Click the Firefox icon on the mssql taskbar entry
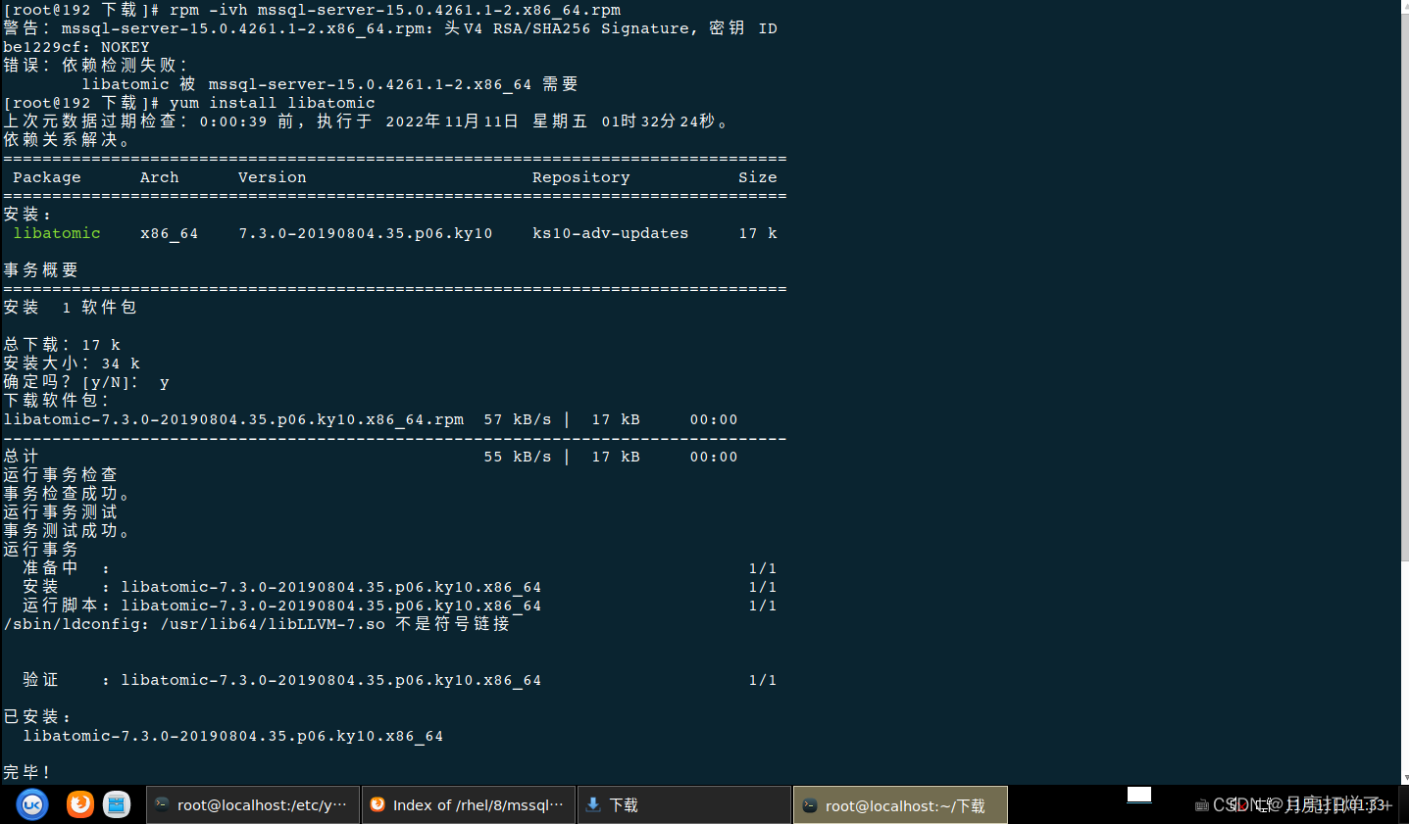 coord(377,804)
